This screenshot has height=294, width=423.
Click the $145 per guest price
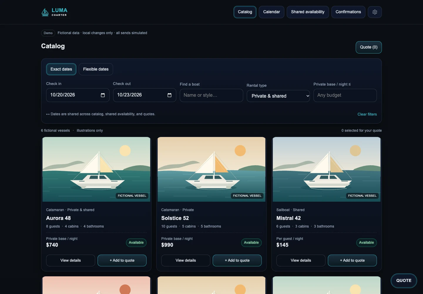tap(282, 245)
